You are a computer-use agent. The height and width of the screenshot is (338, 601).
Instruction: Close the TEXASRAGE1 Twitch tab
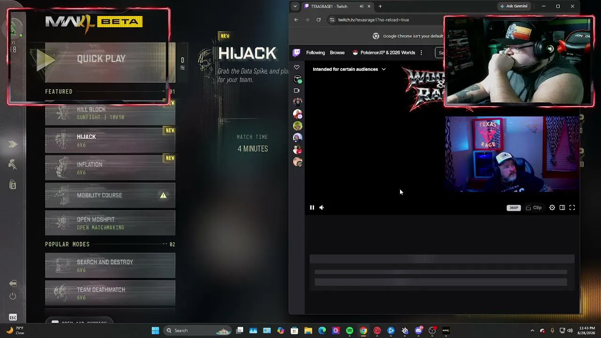click(369, 6)
